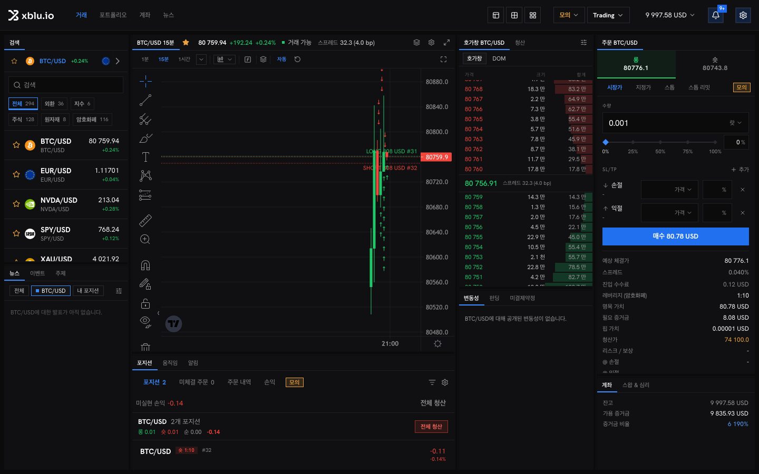Lock all drawings with padlock icon

point(145,303)
